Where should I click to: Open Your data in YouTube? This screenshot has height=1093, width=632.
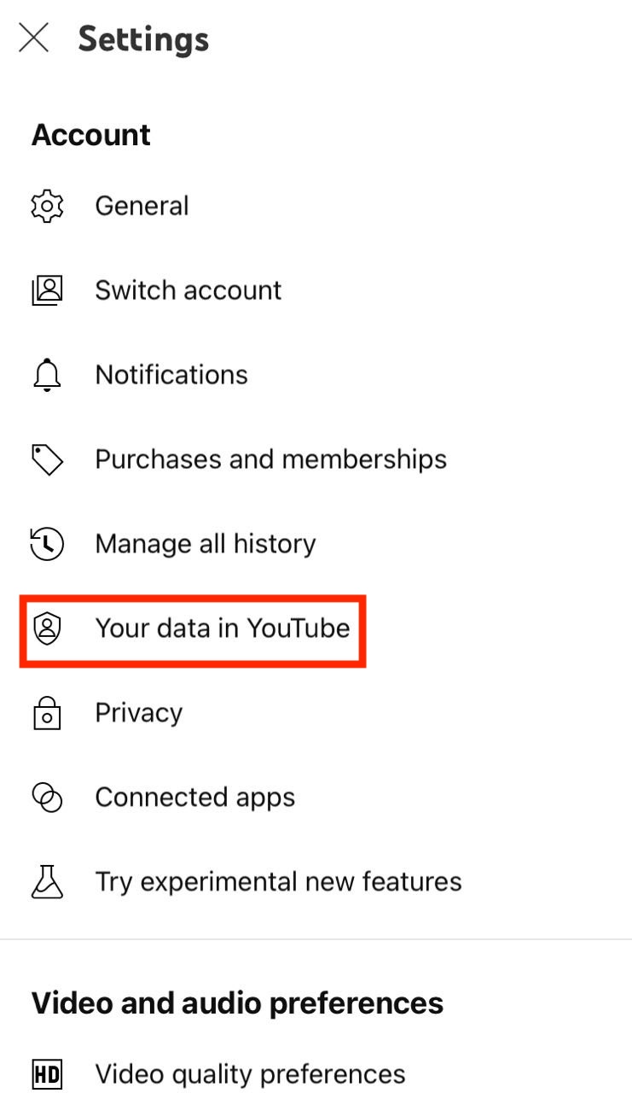tap(223, 628)
